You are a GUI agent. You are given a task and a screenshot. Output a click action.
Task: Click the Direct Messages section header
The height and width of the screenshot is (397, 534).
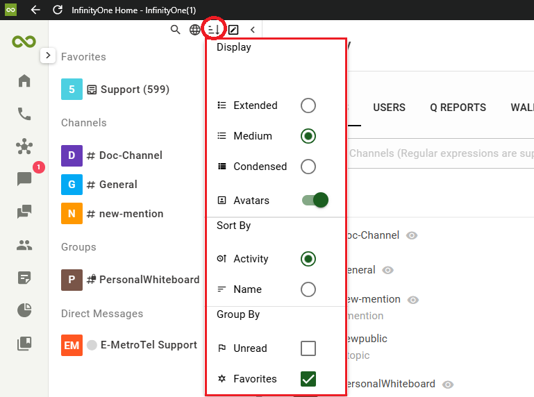[102, 314]
